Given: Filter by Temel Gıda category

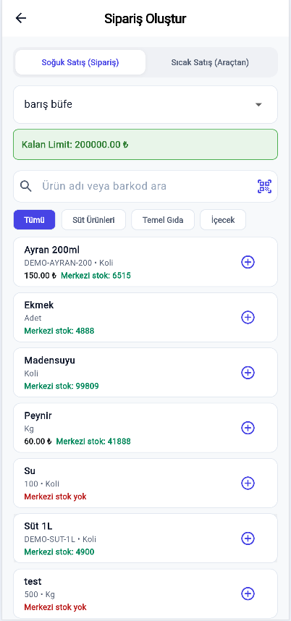Looking at the screenshot, I should pos(163,220).
